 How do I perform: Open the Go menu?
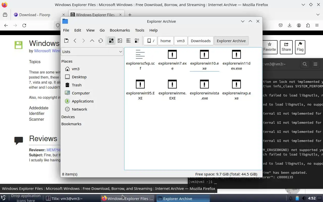(102, 30)
